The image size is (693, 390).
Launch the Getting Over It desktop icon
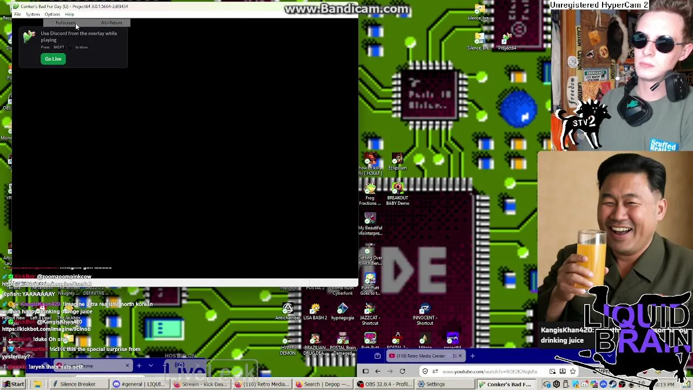pyautogui.click(x=370, y=254)
